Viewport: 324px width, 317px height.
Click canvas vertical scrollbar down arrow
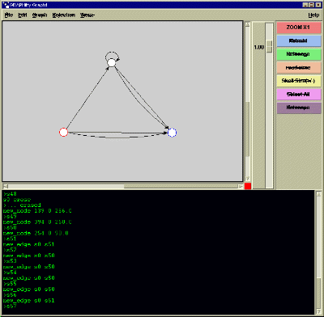pos(248,179)
